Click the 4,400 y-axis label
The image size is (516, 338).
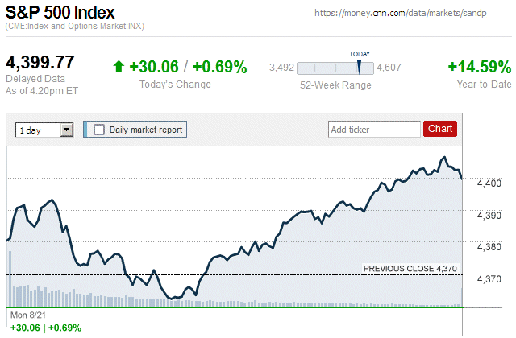tap(489, 183)
